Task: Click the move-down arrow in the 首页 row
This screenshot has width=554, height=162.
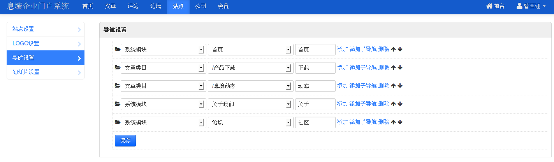Action: [400, 49]
